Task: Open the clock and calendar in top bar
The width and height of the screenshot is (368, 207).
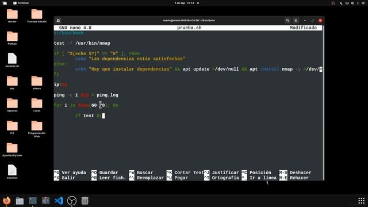Action: (x=185, y=3)
